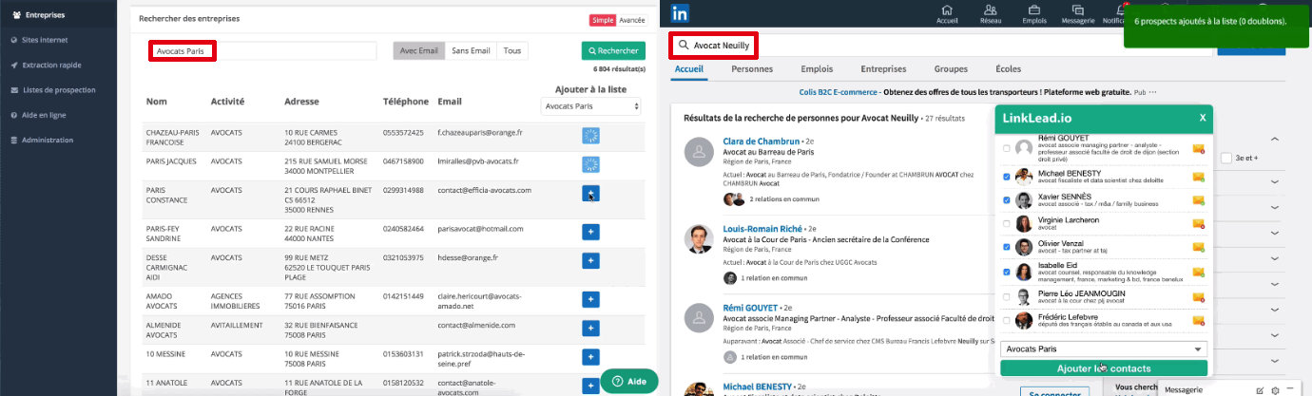
Task: Open Messagerie settings gear icon
Action: [1275, 390]
